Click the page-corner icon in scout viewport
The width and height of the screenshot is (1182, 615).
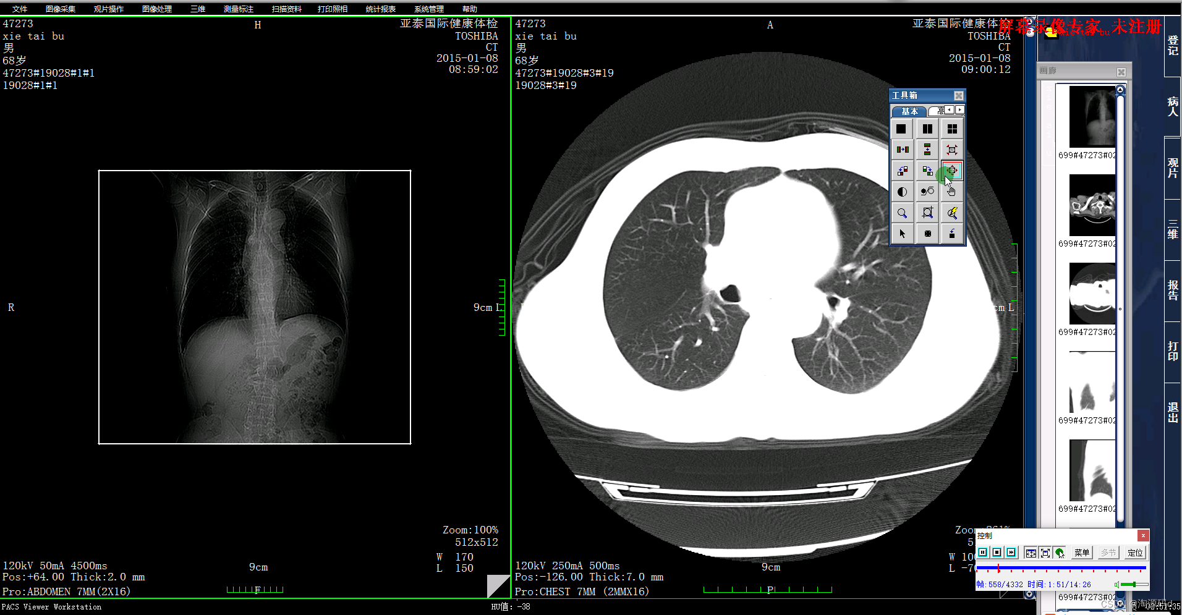click(x=498, y=586)
